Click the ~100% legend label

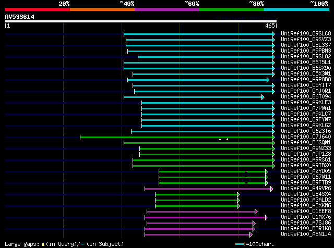click(319, 4)
